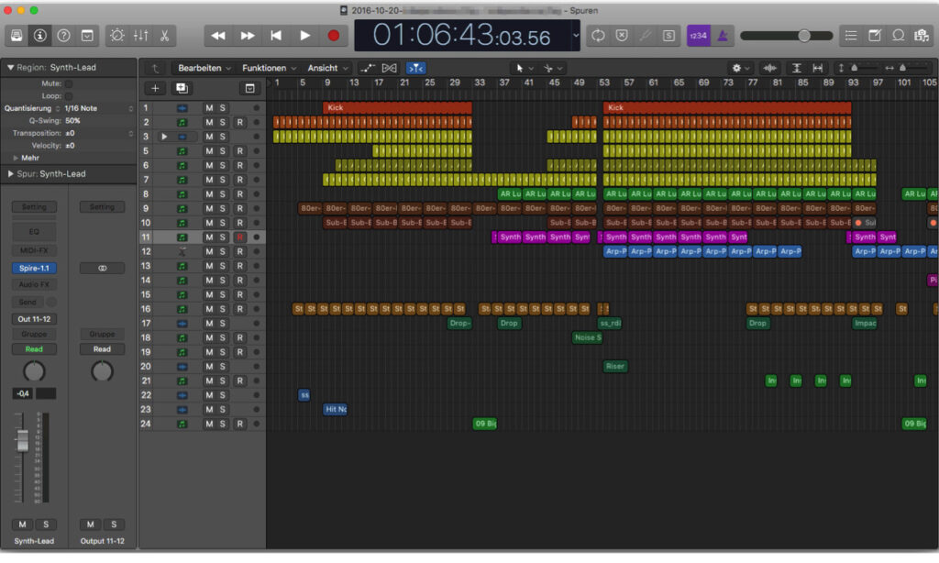Open the LCD display mode dropdown arrow
The image size is (939, 563).
click(x=576, y=36)
